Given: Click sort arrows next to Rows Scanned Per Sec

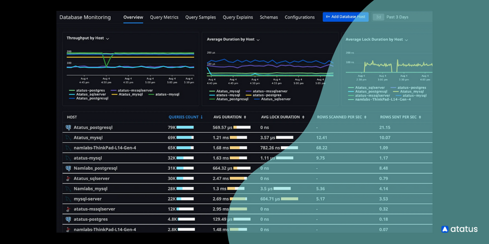Looking at the screenshot, I should point(365,117).
